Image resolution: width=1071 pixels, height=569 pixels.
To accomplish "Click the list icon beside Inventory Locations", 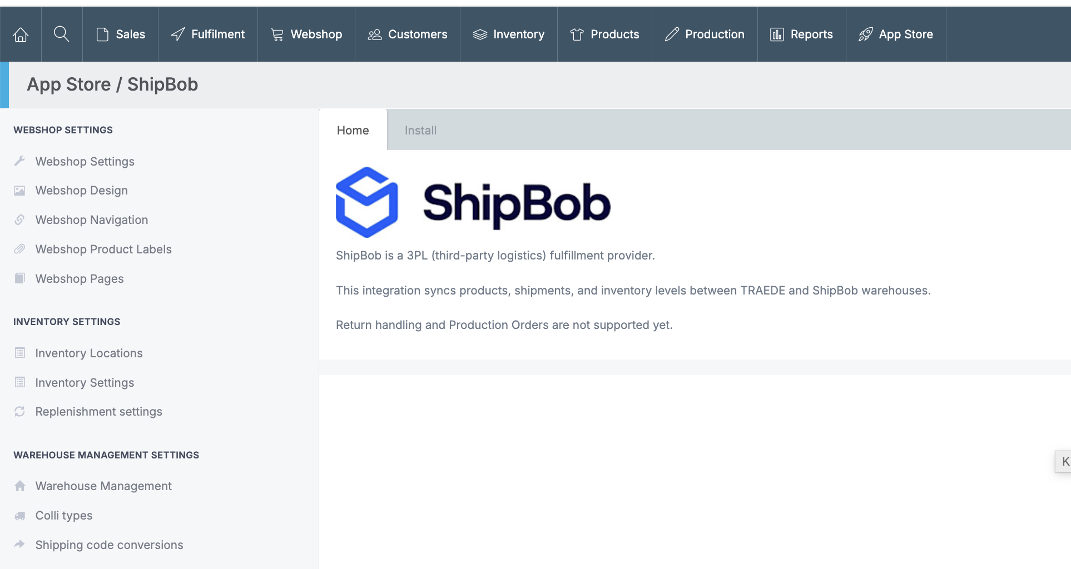I will [20, 353].
